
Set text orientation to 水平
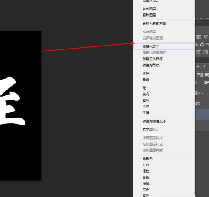point(146,73)
